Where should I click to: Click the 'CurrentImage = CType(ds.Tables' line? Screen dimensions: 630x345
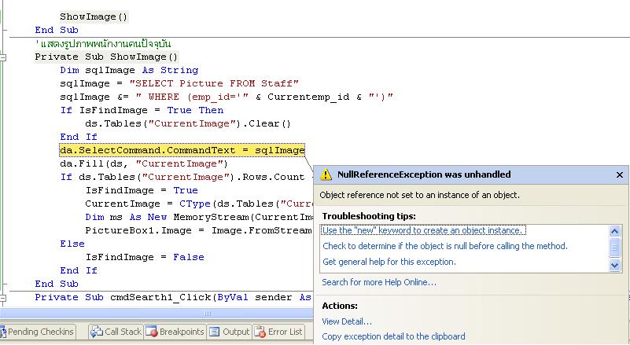coord(199,204)
